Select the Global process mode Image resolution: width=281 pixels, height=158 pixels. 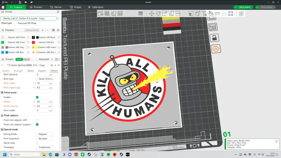tap(19, 59)
